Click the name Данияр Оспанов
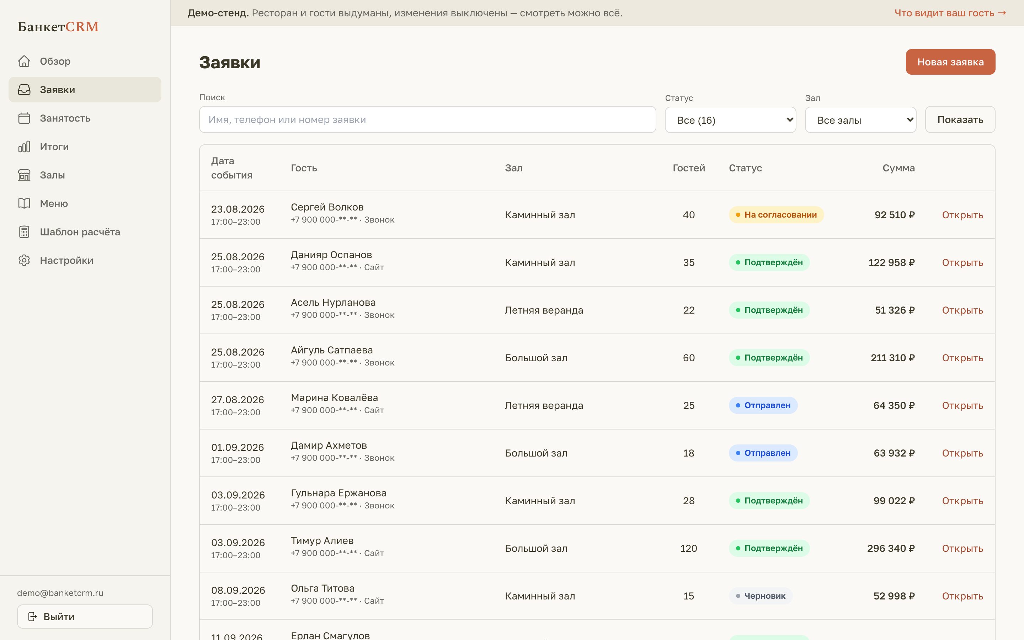 pos(331,255)
